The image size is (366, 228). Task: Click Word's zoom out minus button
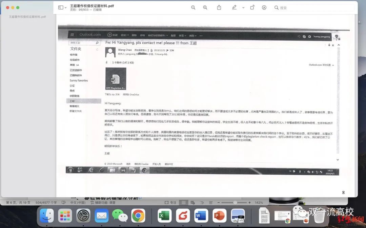click(x=219, y=203)
